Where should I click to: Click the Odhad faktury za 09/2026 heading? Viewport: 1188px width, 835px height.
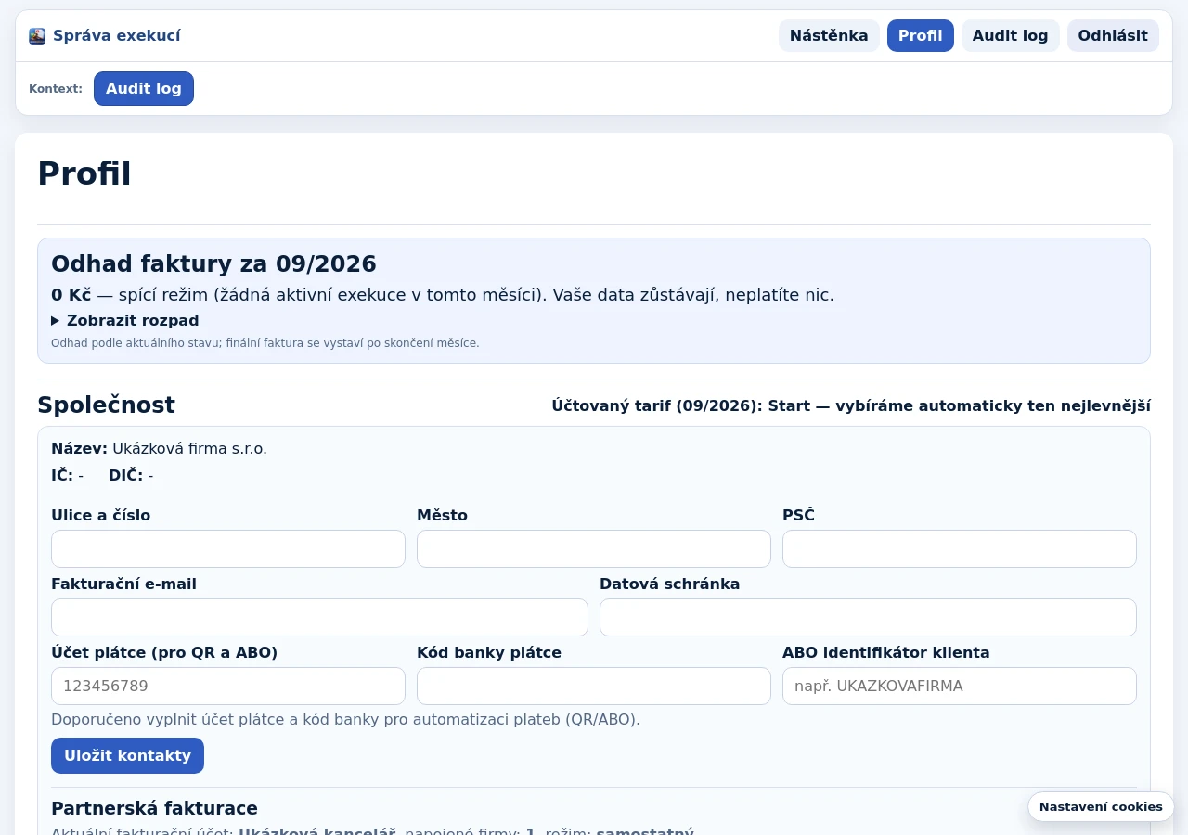pyautogui.click(x=213, y=264)
